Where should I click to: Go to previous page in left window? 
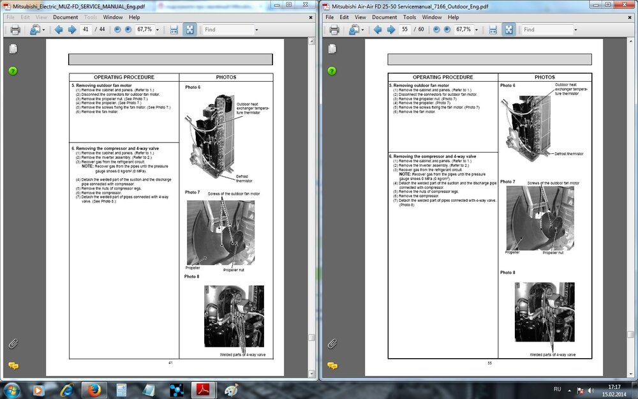(59, 29)
